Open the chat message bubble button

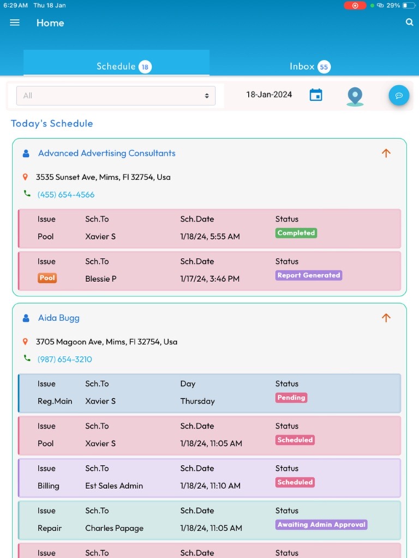click(x=399, y=95)
